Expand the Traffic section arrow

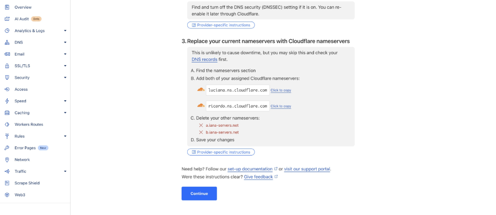[x=65, y=171]
